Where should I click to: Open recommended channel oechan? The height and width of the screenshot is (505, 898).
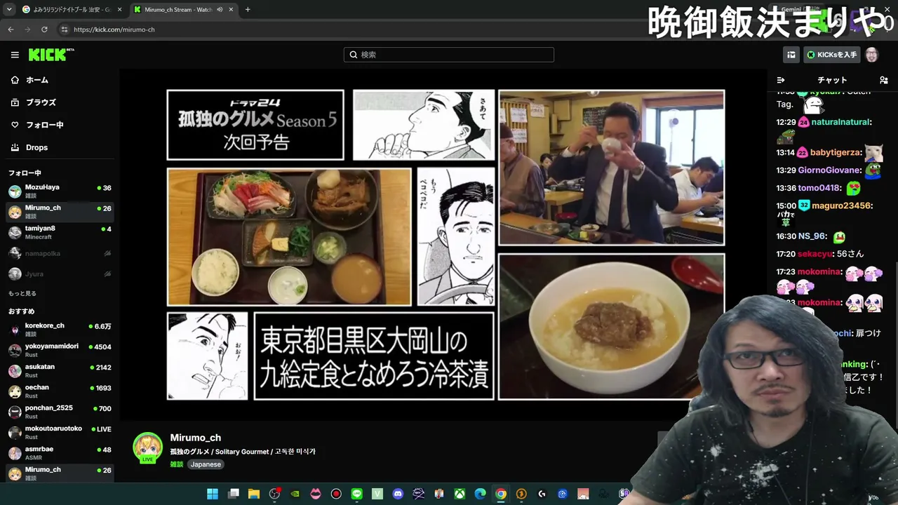60,391
